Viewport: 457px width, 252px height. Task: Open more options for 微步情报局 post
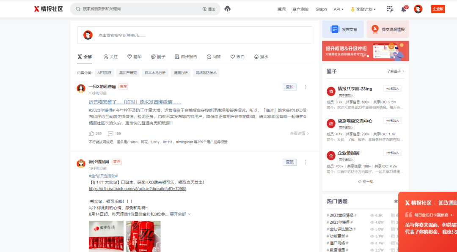306,162
